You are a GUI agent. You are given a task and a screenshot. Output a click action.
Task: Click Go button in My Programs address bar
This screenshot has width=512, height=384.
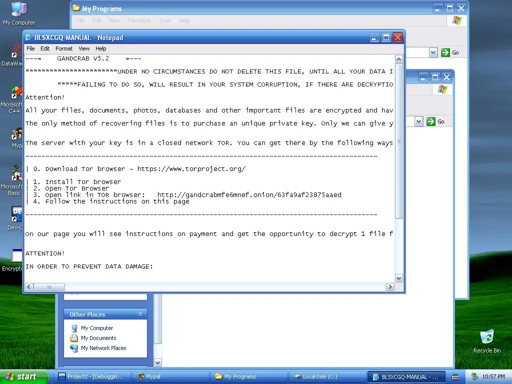pyautogui.click(x=449, y=52)
